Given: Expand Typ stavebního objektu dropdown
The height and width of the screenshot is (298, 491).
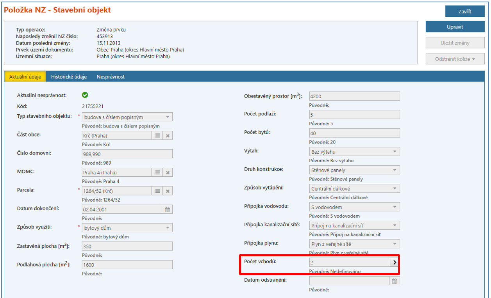Looking at the screenshot, I should [x=167, y=117].
